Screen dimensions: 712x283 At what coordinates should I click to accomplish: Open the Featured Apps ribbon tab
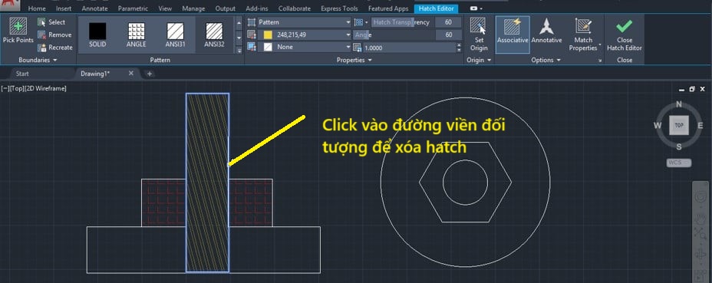point(388,8)
